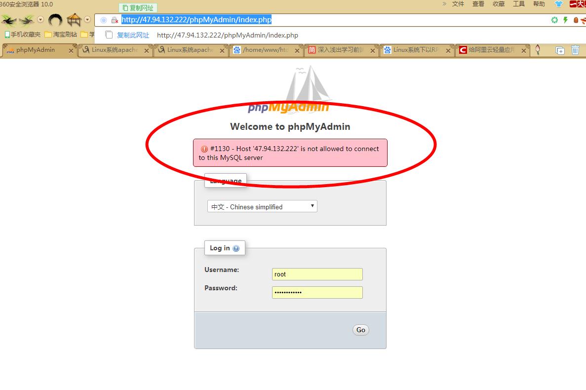The width and height of the screenshot is (586, 390).
Task: Open the 收藏 menu
Action: [499, 4]
